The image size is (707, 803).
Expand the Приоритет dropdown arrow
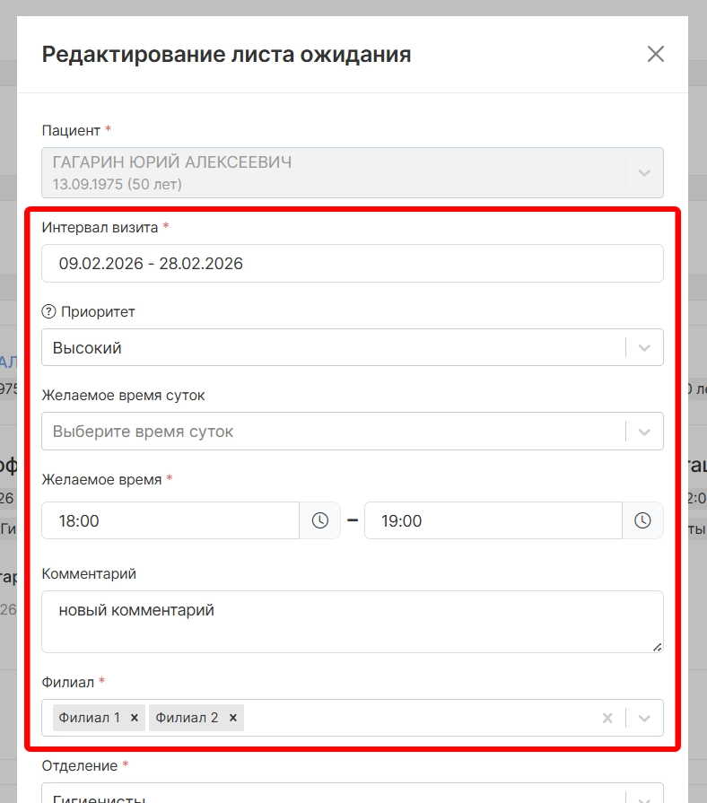pyautogui.click(x=644, y=348)
